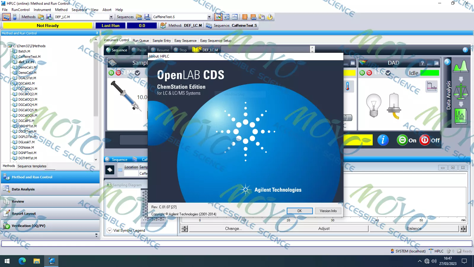This screenshot has width=474, height=267.
Task: Click the Load Sequence folder icon
Action: click(x=139, y=17)
